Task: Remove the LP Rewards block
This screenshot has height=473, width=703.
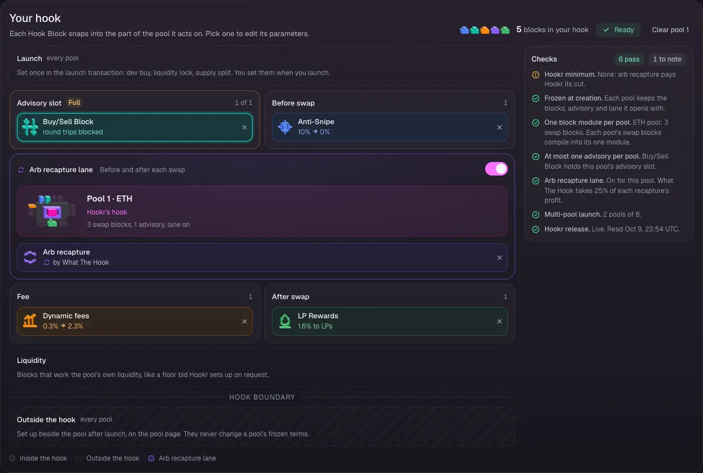Action: [499, 321]
